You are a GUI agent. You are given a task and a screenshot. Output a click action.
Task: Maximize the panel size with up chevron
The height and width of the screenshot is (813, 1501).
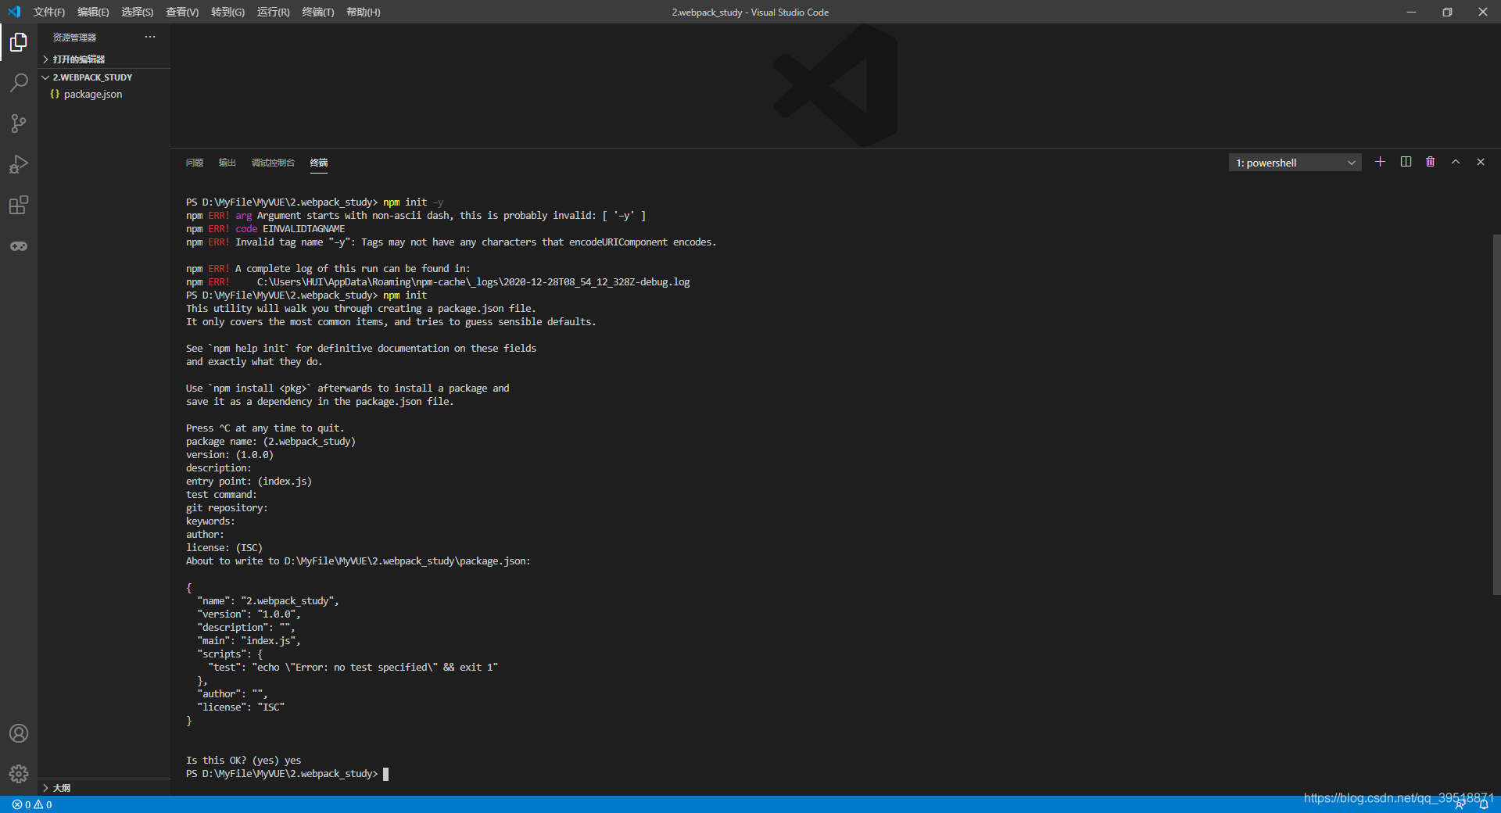pos(1456,162)
